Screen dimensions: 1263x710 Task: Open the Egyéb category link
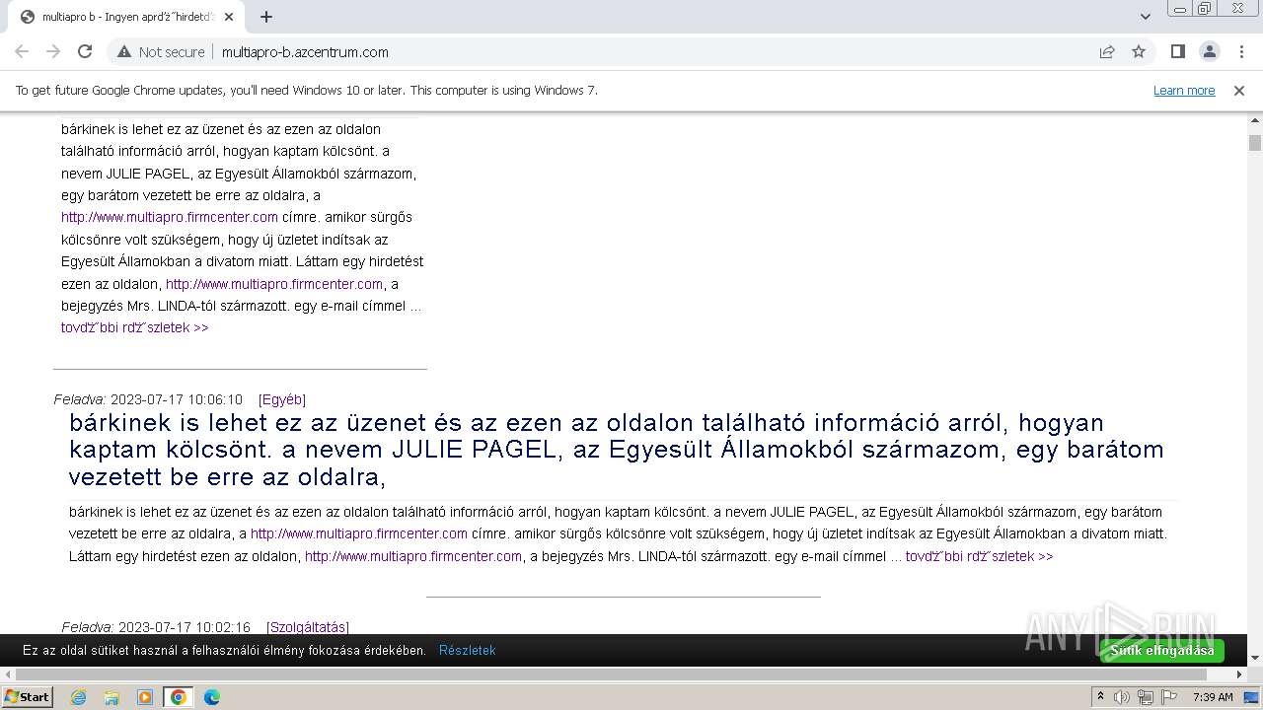click(282, 399)
